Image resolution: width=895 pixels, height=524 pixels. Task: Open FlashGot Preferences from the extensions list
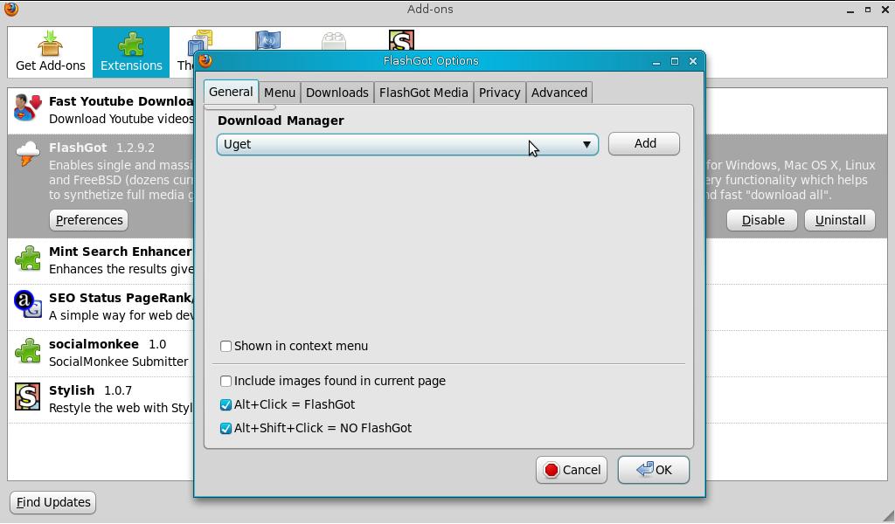(x=88, y=220)
